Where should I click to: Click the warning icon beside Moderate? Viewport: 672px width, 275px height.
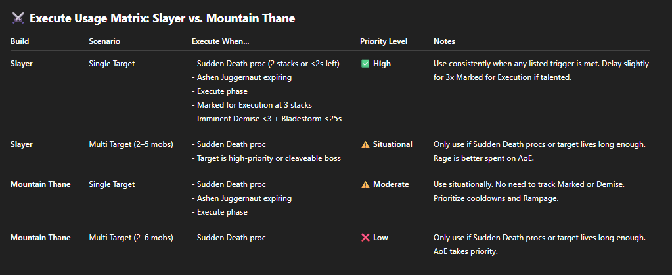click(x=365, y=184)
